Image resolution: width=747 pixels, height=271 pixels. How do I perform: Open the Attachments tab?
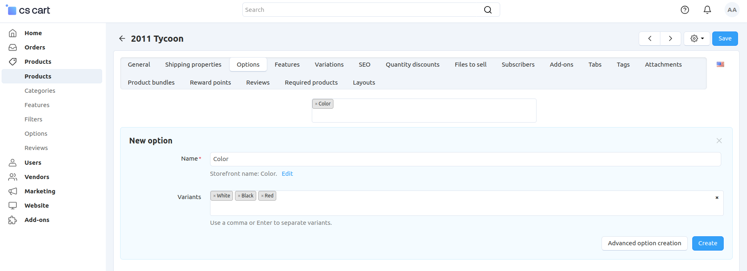[663, 65]
